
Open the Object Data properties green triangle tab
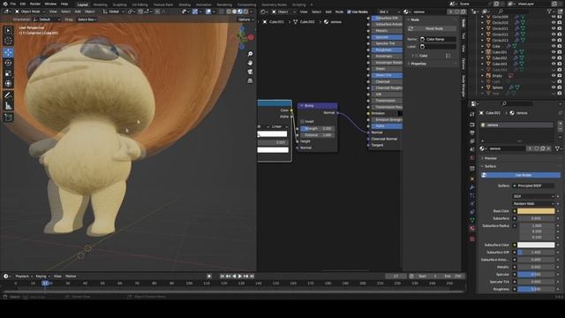click(472, 220)
